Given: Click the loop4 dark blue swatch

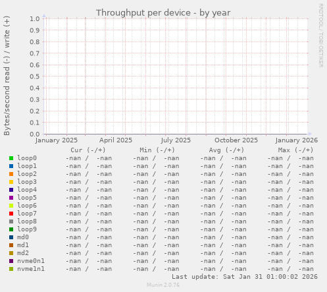Looking at the screenshot, I should pyautogui.click(x=11, y=190).
